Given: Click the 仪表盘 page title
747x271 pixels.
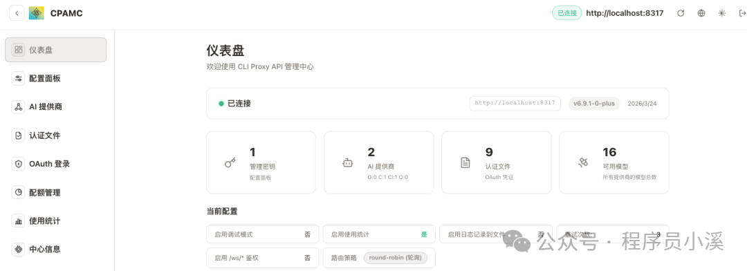Looking at the screenshot, I should point(225,50).
